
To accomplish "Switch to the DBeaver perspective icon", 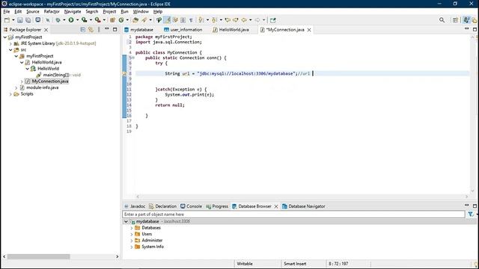I will (x=474, y=20).
